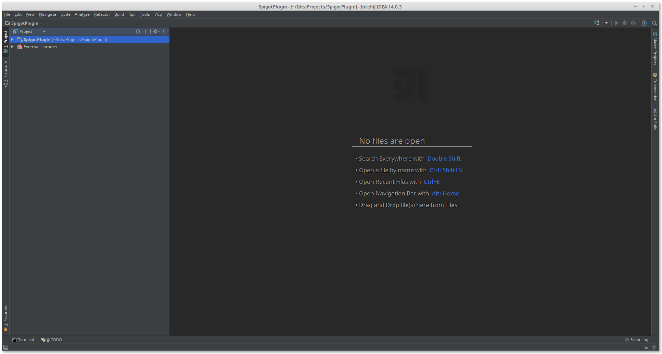Collapse All in the Project panel toolbar

(145, 31)
